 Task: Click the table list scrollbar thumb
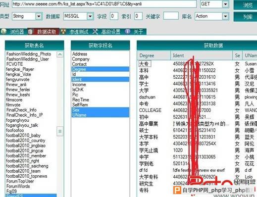point(60,131)
